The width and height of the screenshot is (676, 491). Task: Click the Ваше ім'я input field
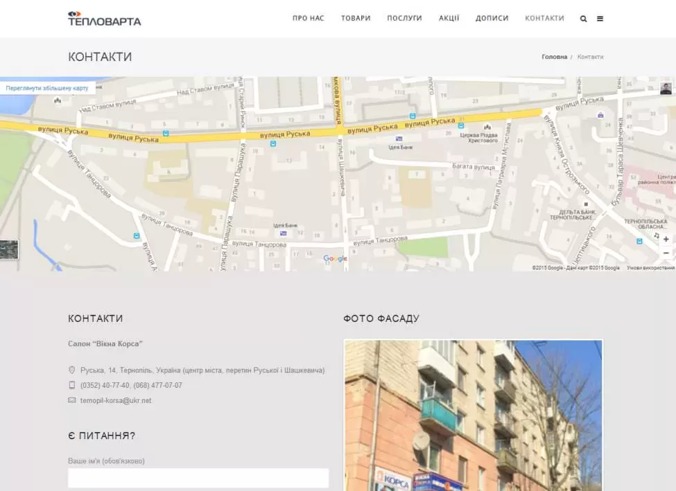tap(198, 478)
